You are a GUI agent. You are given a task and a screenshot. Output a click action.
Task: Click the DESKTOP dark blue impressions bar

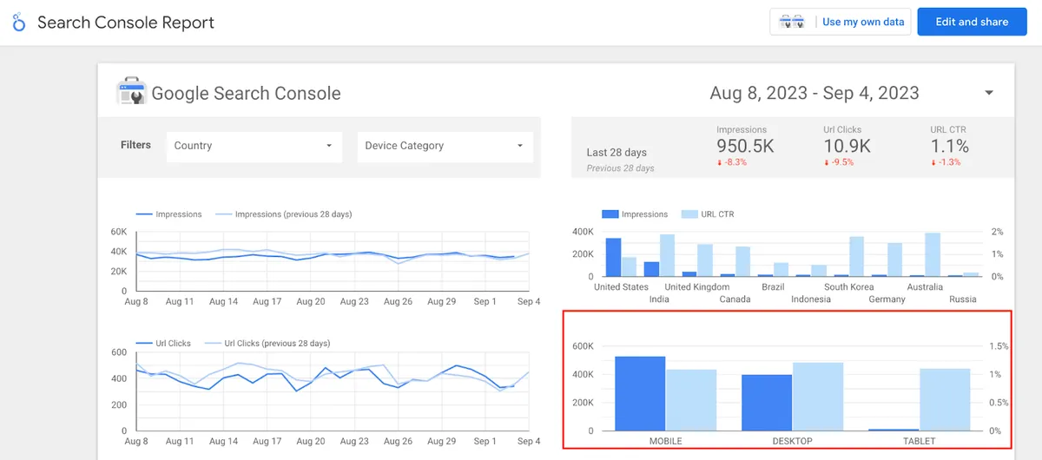[x=767, y=403]
